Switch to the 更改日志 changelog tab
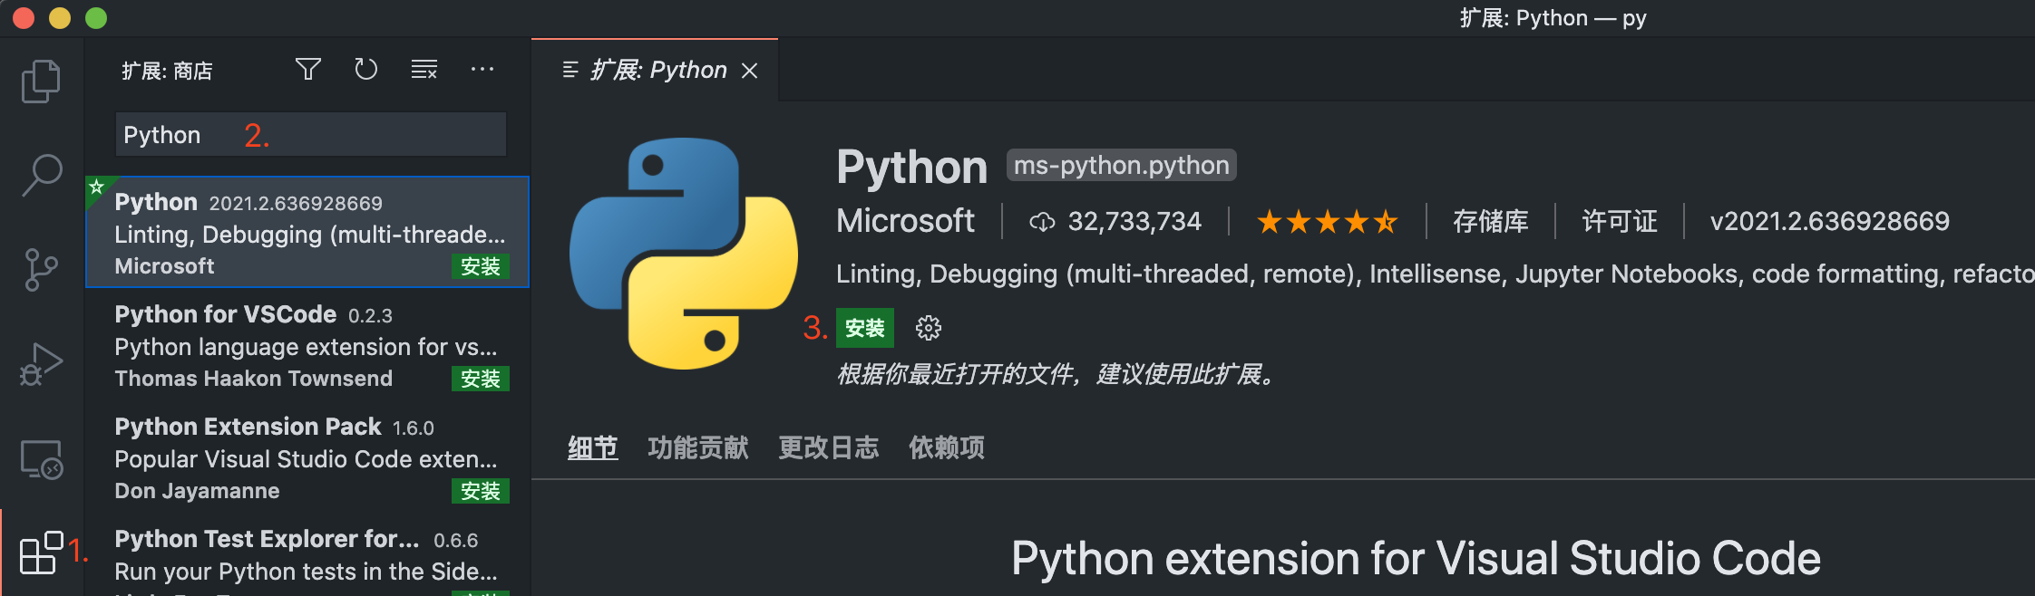Screen dimensions: 2035x596 coord(829,447)
